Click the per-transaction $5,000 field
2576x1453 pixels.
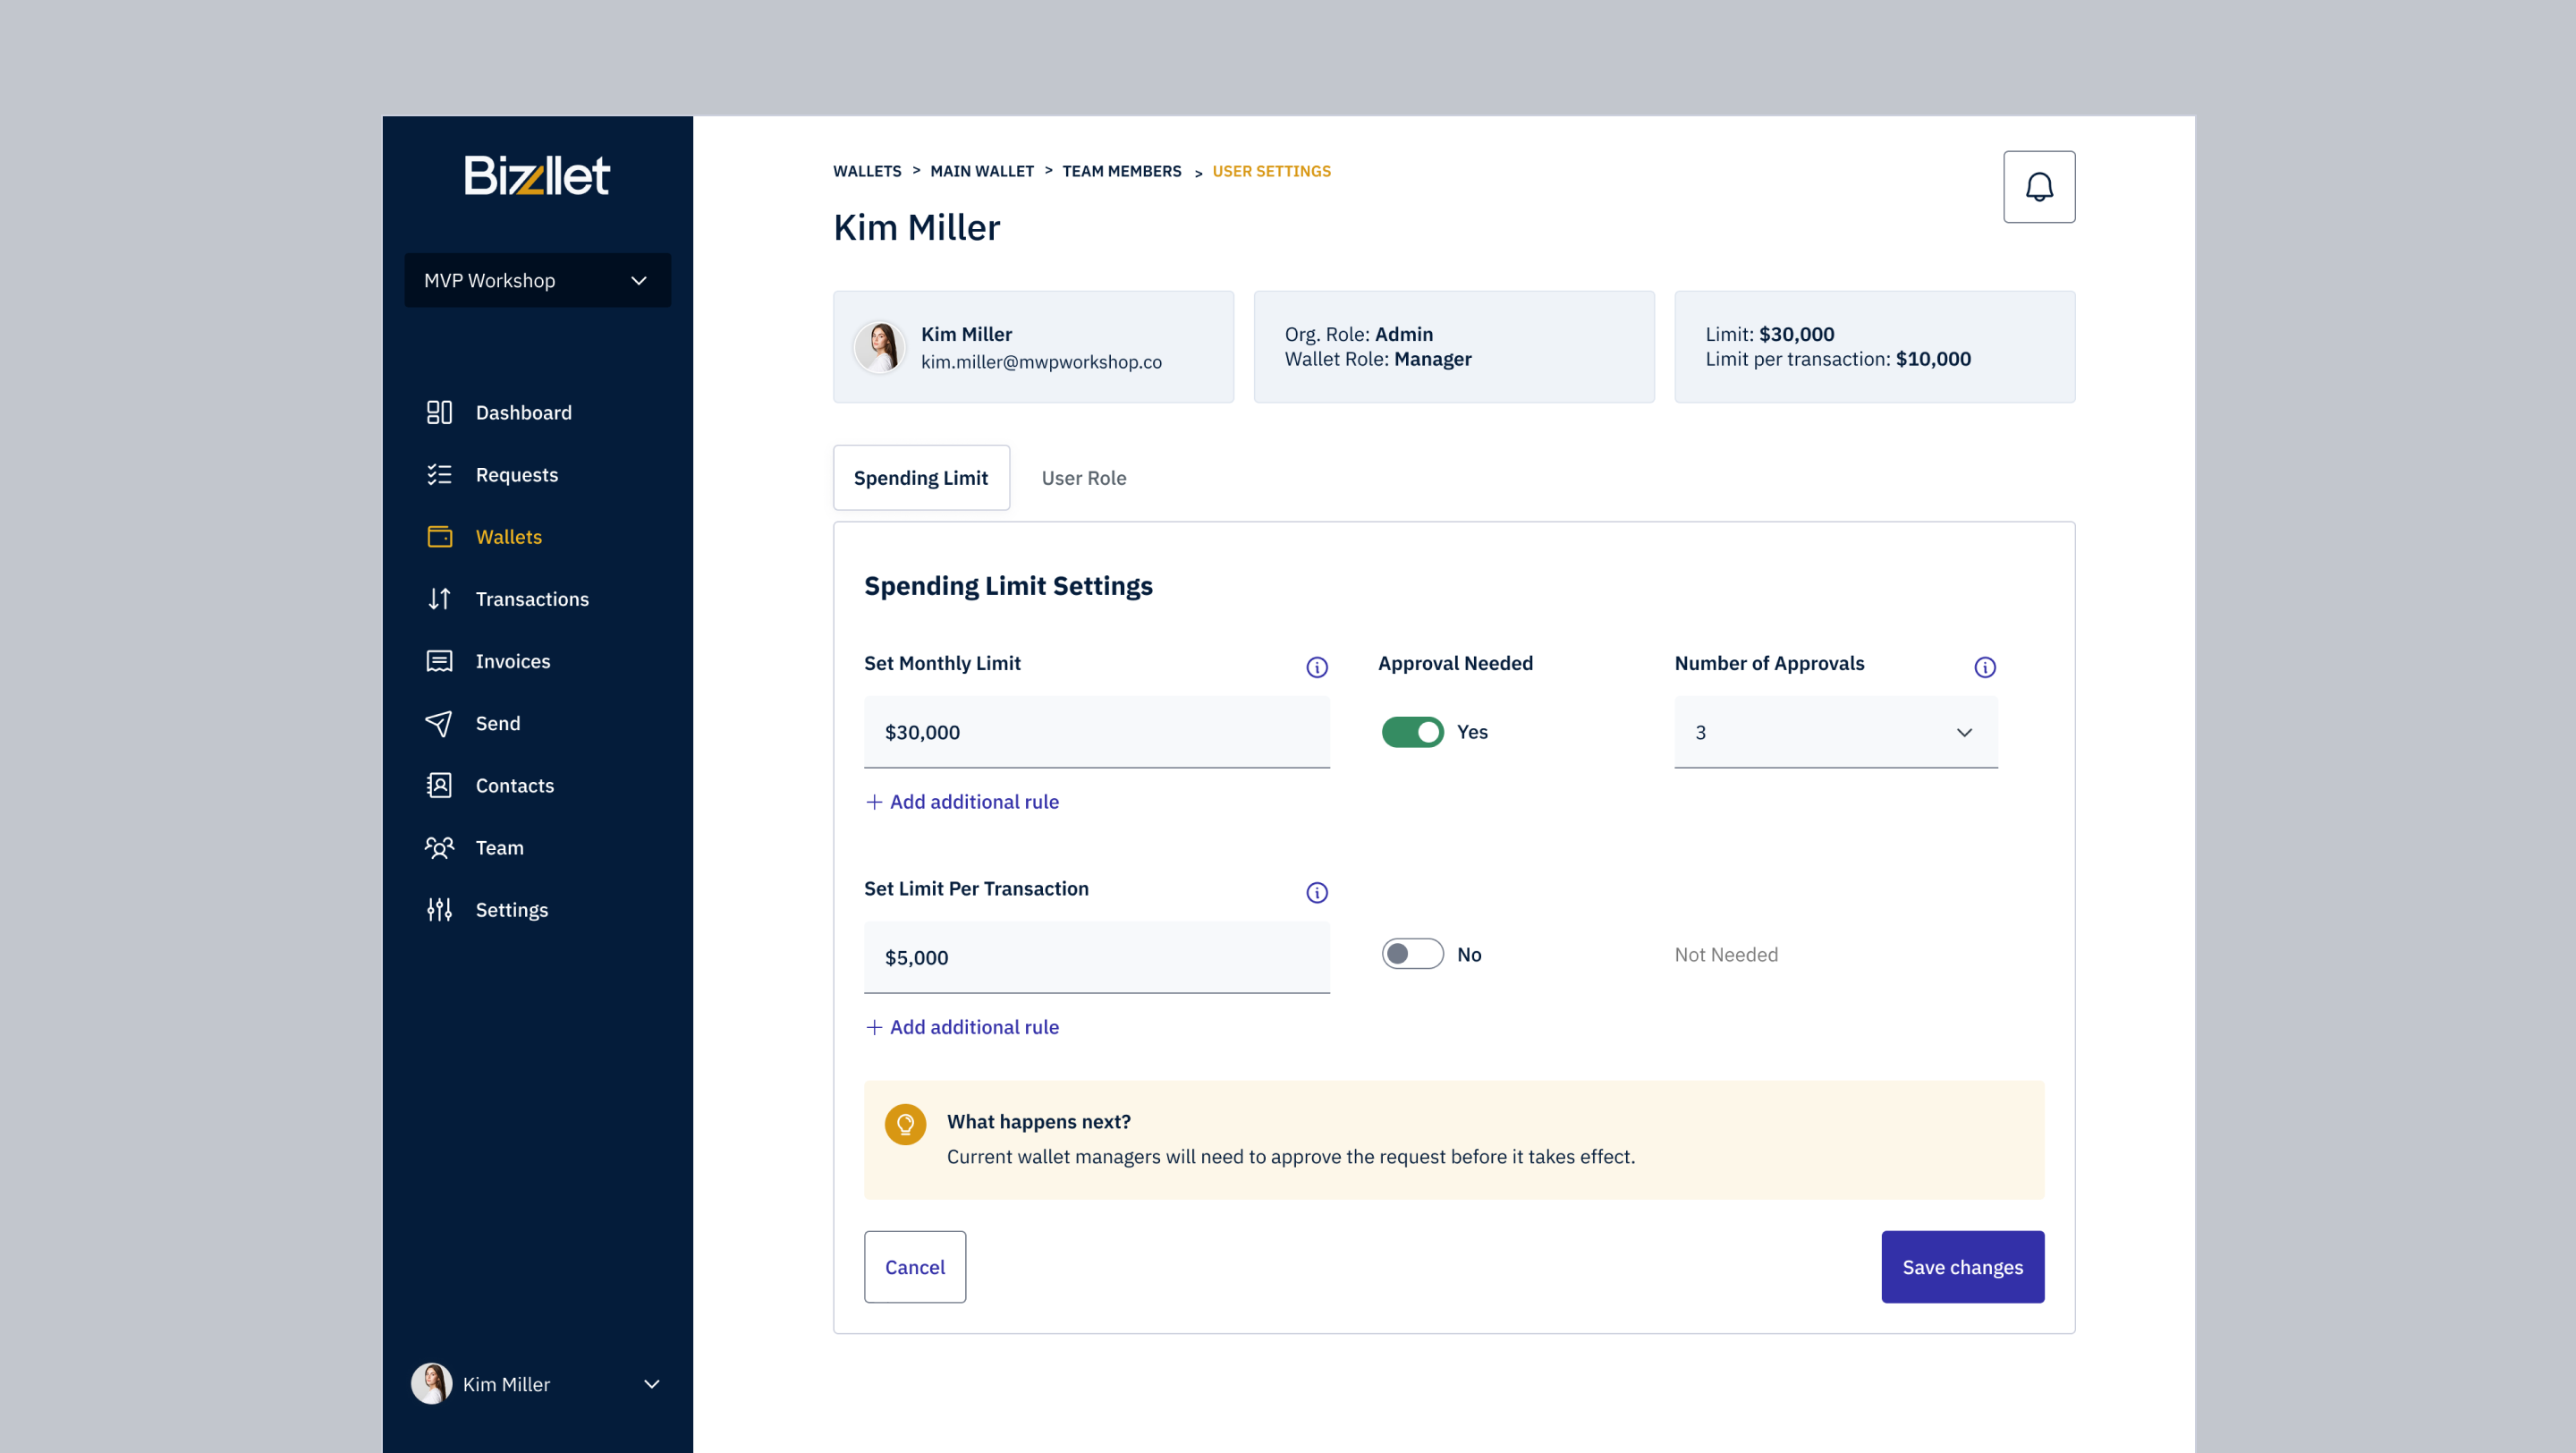pos(1096,957)
